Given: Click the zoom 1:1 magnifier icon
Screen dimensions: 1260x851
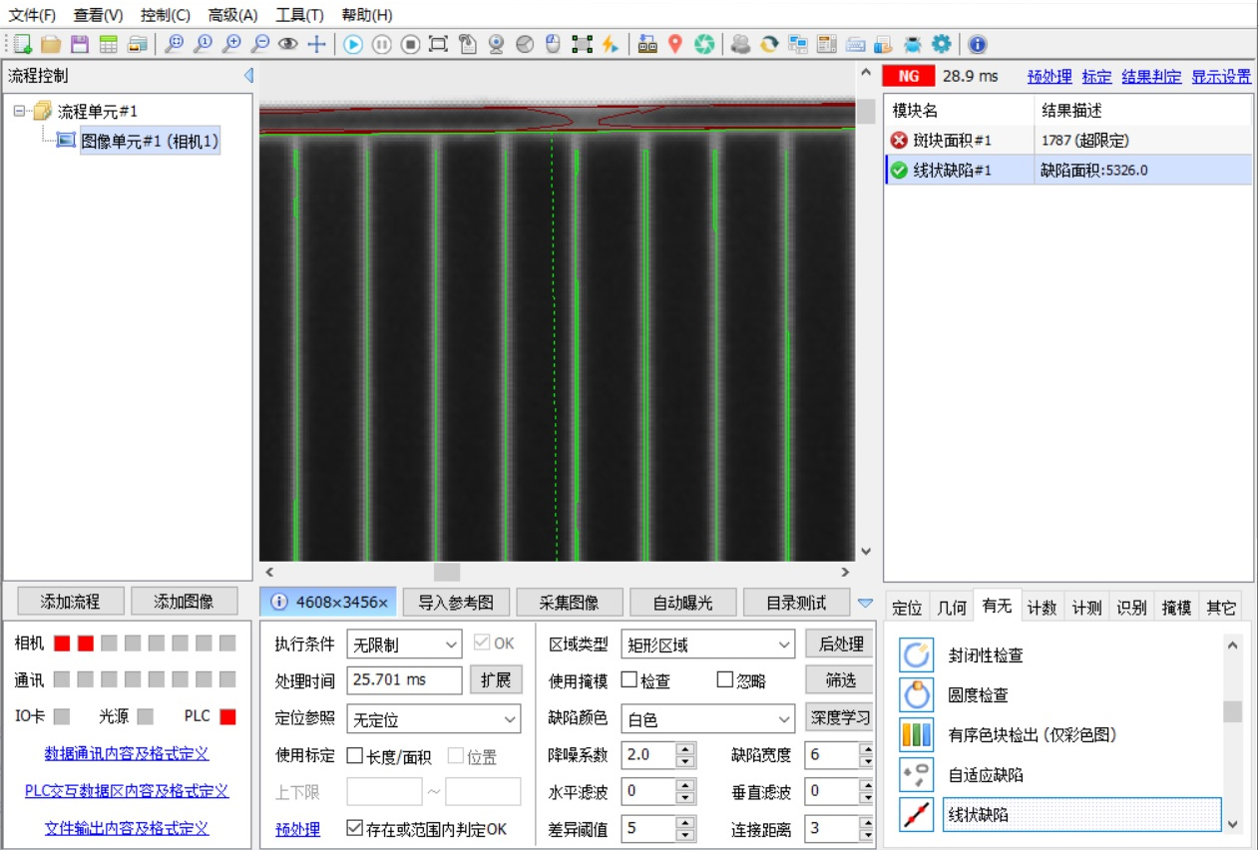Looking at the screenshot, I should tap(204, 44).
